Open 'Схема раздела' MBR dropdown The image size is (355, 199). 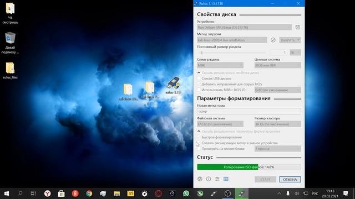[x=220, y=65]
